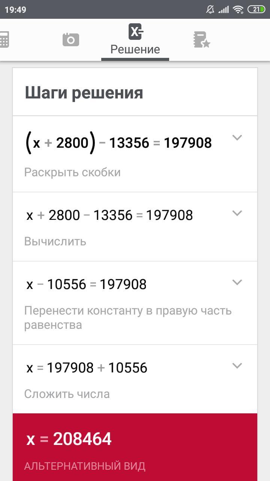This screenshot has width=270, height=481.
Task: Open the calculator keypad icon
Action: coord(4,39)
